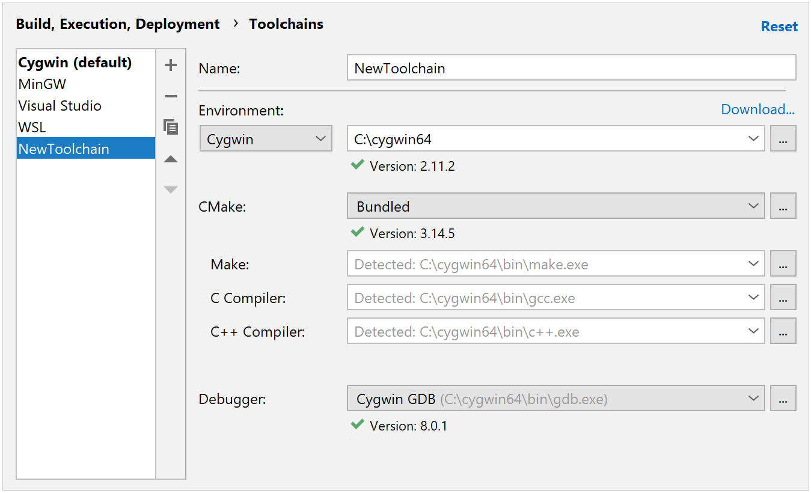
Task: Click the Make: field label
Action: 230,265
